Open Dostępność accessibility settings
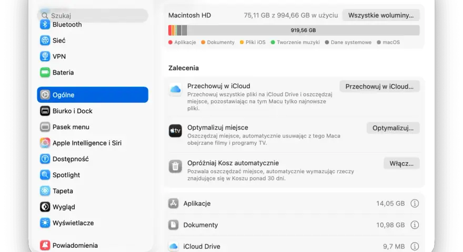Screen dimensions: 463x252 click(x=93, y=159)
